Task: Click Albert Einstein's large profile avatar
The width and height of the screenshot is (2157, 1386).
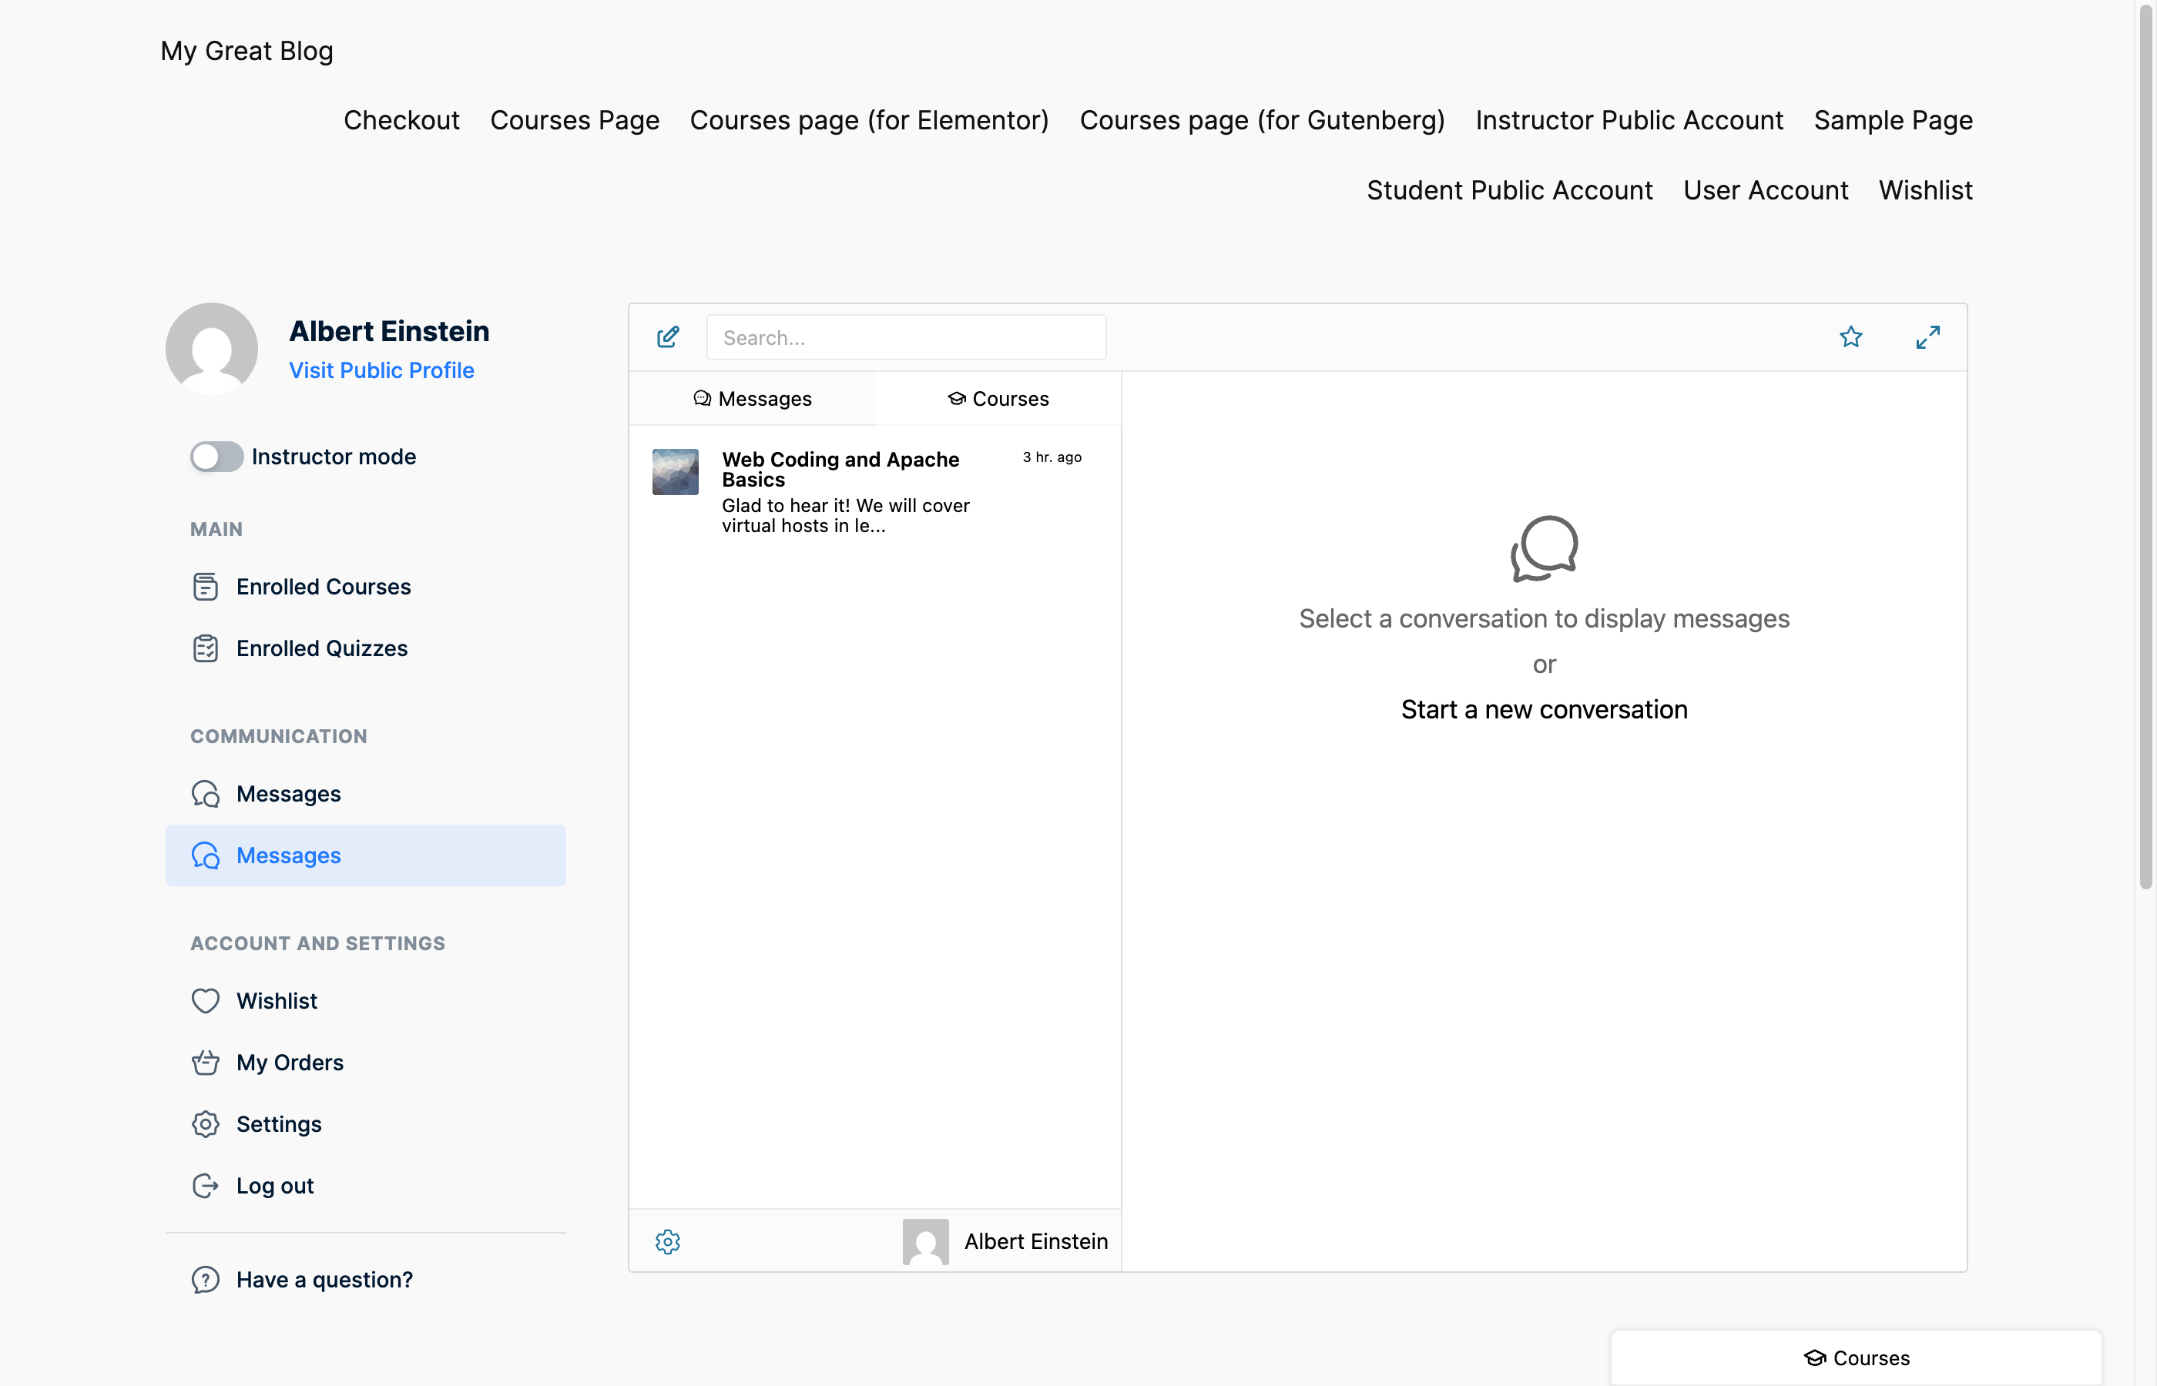Action: tap(212, 350)
